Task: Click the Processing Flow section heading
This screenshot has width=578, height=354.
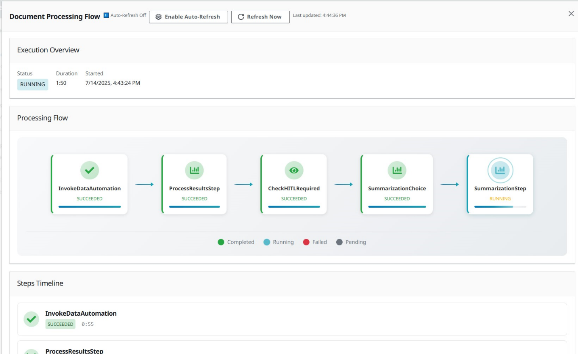Action: (43, 118)
